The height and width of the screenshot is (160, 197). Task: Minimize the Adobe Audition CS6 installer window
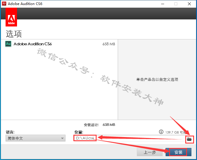tap(163, 4)
